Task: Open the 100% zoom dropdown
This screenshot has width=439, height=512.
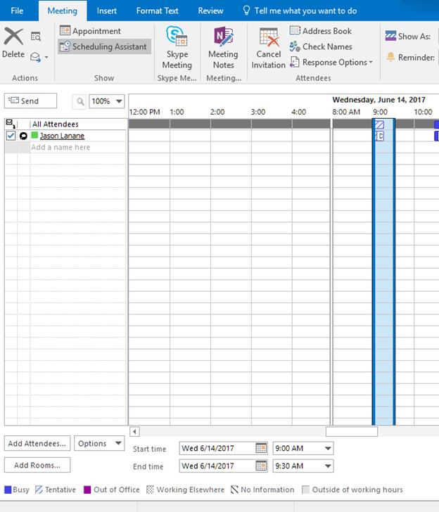Action: point(106,101)
